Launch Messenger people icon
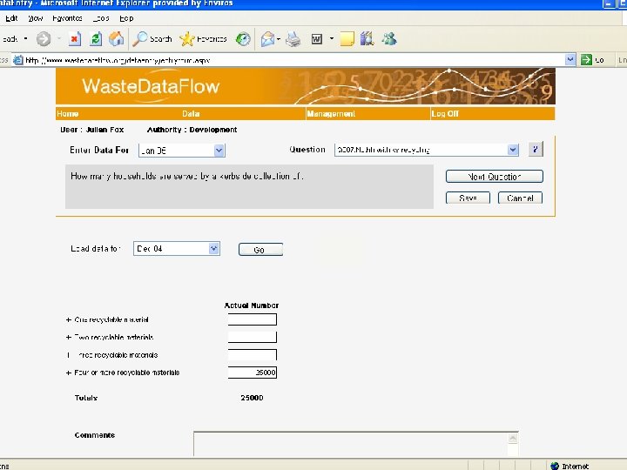This screenshot has width=627, height=470. [x=389, y=39]
